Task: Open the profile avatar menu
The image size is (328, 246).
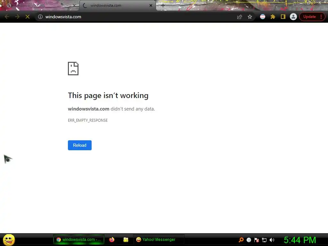Action: (293, 17)
